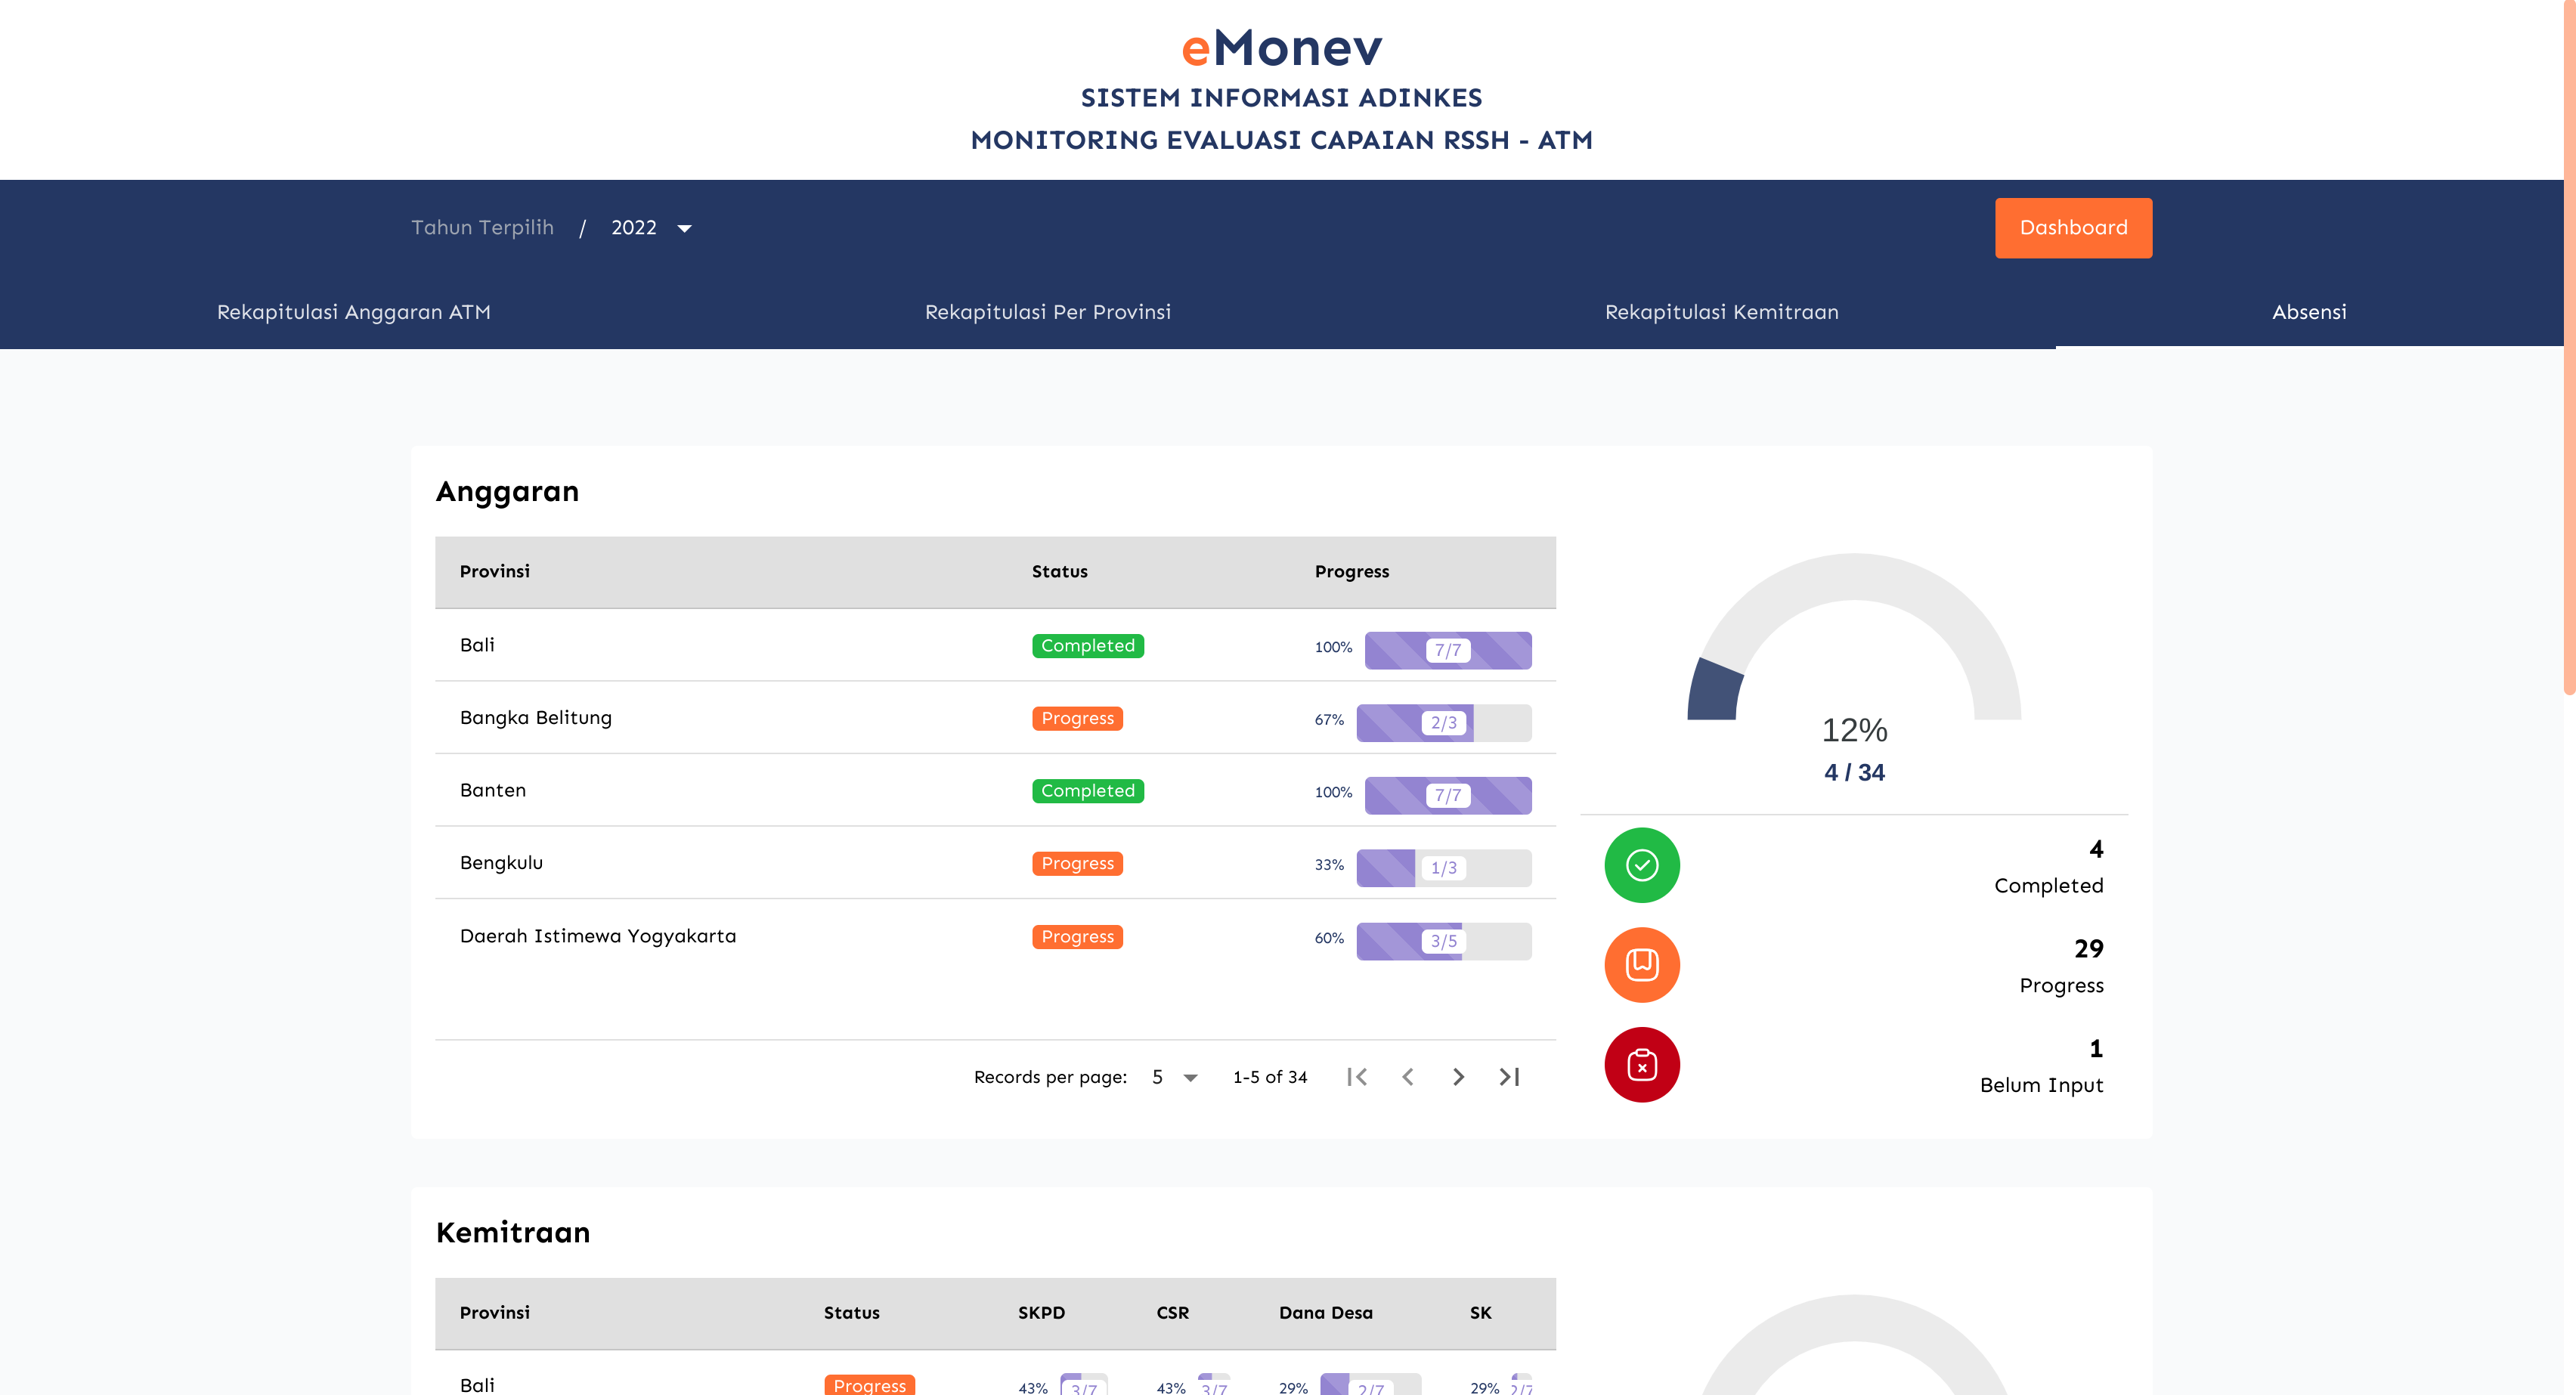2576x1395 pixels.
Task: Go to previous page of Anggaran table
Action: (x=1408, y=1077)
